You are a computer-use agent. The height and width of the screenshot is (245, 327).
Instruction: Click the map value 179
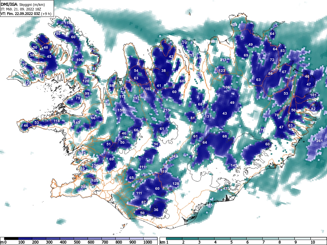coord(261,130)
